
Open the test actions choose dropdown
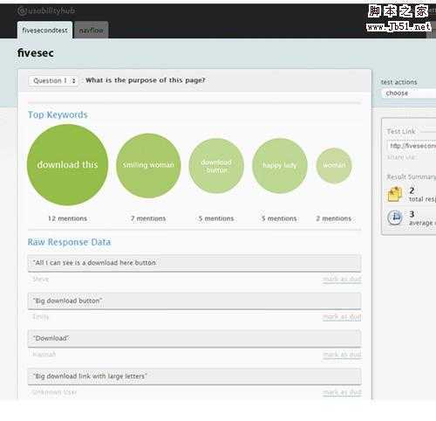pyautogui.click(x=409, y=93)
